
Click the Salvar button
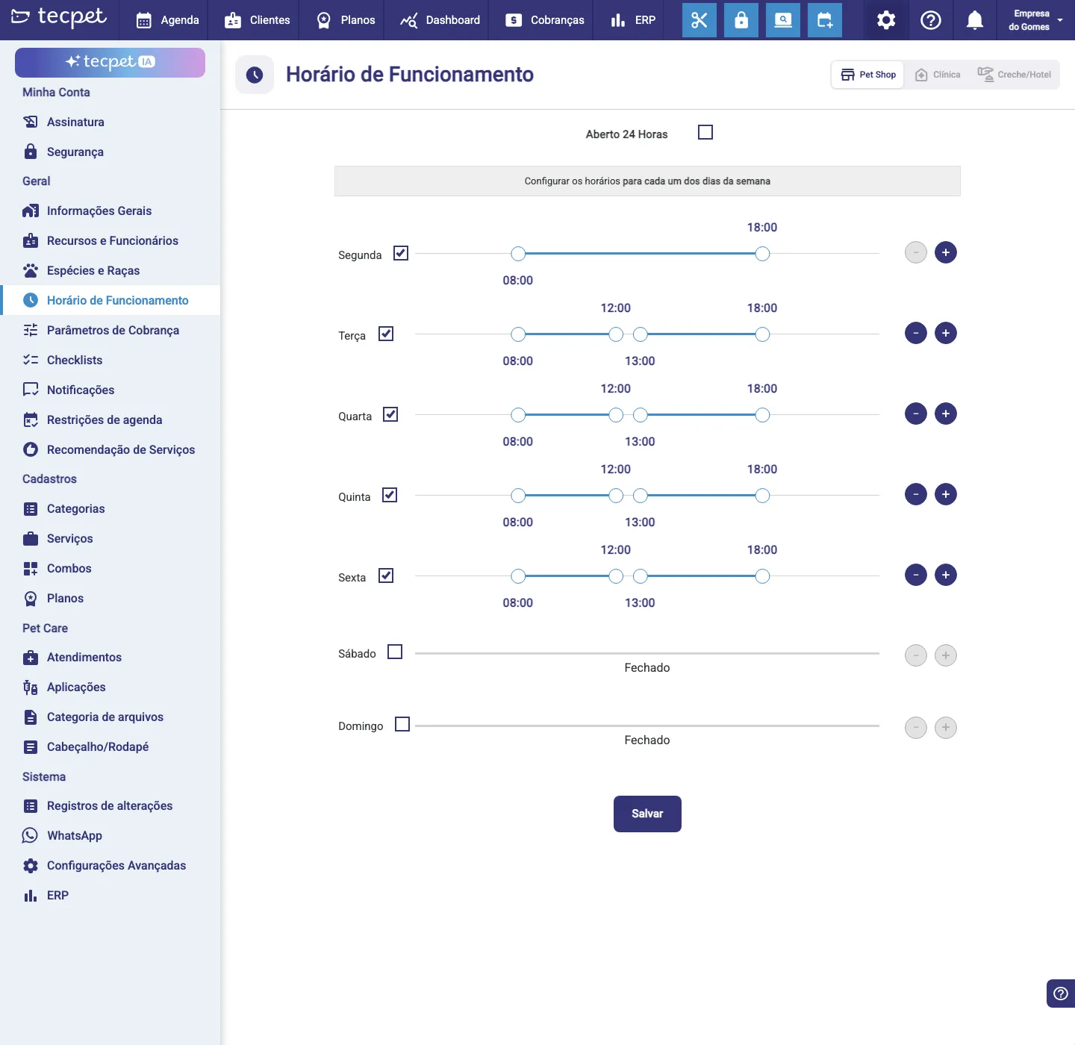[x=647, y=814]
